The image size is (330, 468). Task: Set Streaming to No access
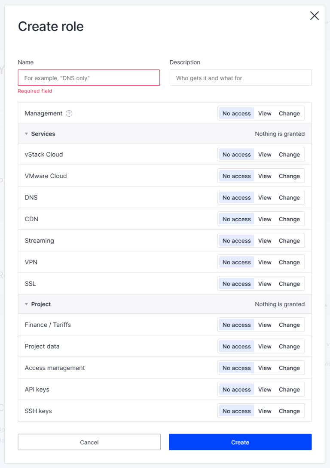point(236,241)
